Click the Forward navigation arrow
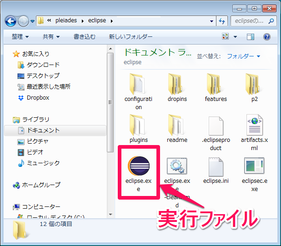This screenshot has width=281, height=246. [x=23, y=21]
